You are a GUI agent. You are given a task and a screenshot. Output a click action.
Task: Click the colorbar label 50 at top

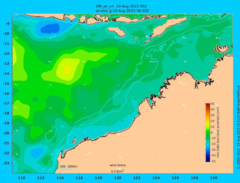coord(213,104)
